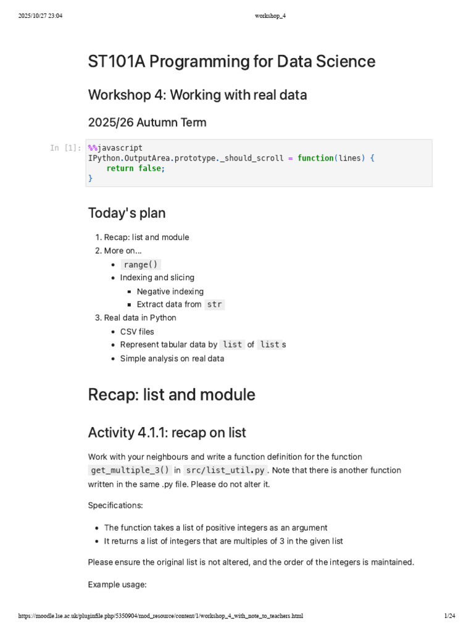Screen dimensions: 474x632
Task: Click the Negative indexing sub-bullet
Action: click(170, 291)
